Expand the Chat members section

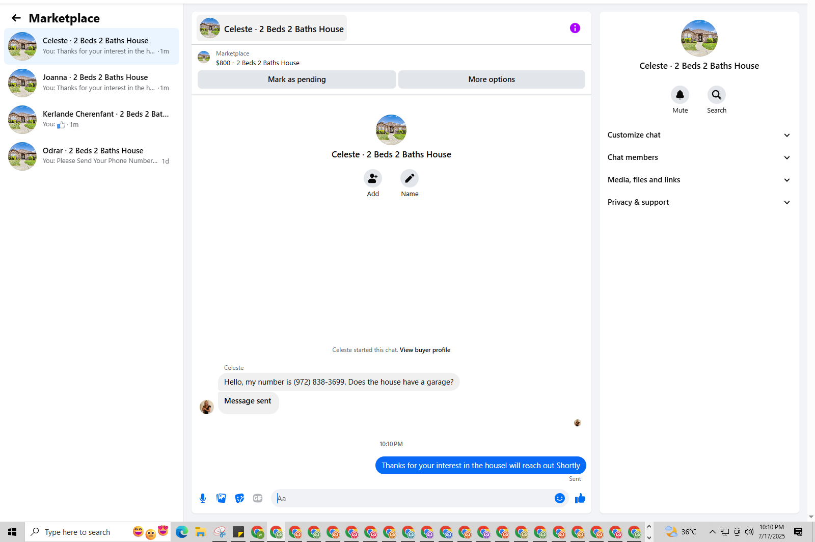click(699, 157)
